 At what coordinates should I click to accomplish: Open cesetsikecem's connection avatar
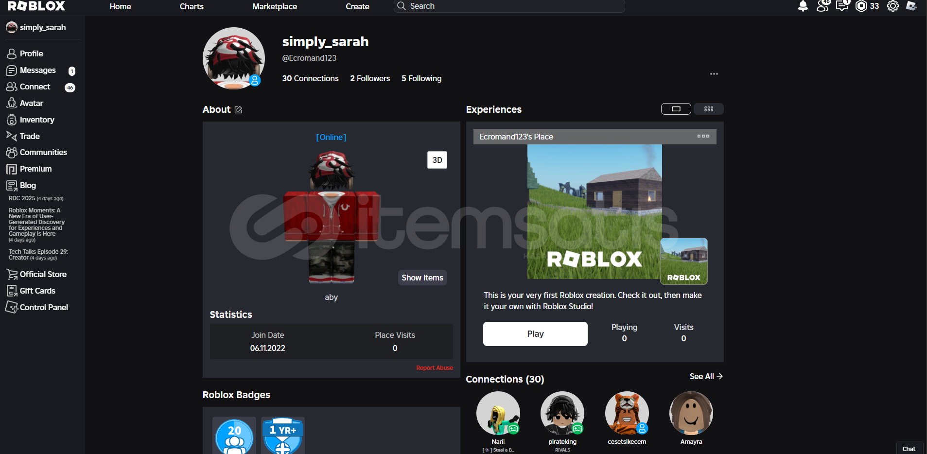[x=627, y=413]
